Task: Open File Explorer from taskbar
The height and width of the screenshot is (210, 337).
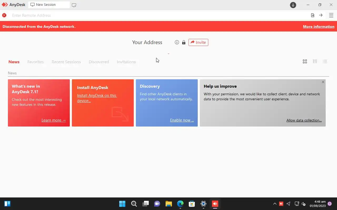Action: (x=169, y=204)
